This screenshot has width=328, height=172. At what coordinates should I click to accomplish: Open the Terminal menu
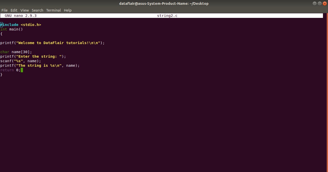click(53, 10)
